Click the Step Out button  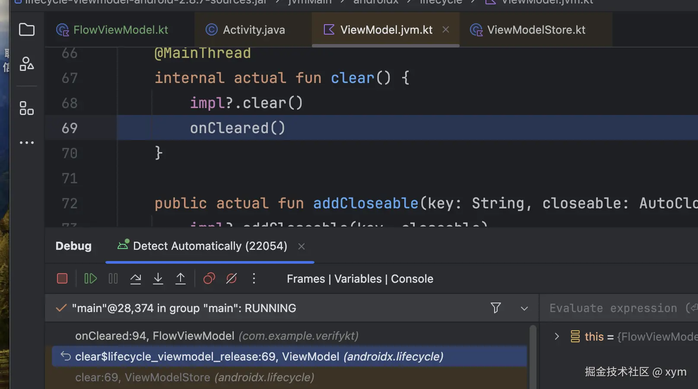[181, 279]
